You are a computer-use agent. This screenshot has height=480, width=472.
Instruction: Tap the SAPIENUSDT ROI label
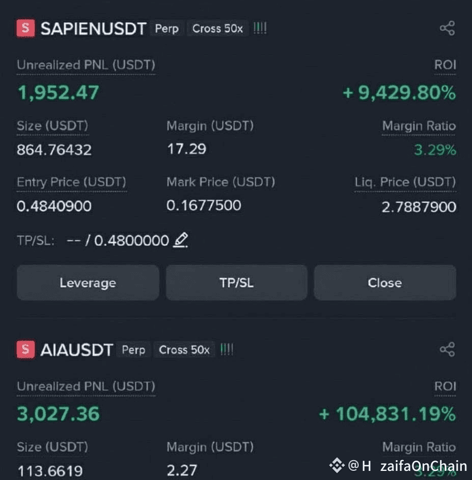pyautogui.click(x=445, y=65)
